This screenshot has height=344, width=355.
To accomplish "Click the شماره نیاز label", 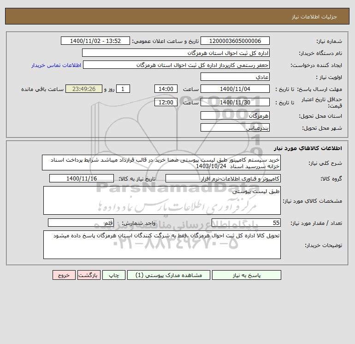I will (329, 41).
